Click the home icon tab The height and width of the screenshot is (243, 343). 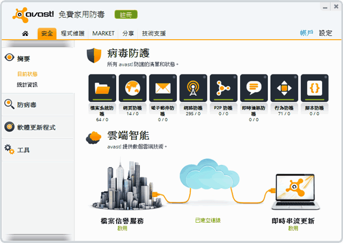click(x=25, y=33)
